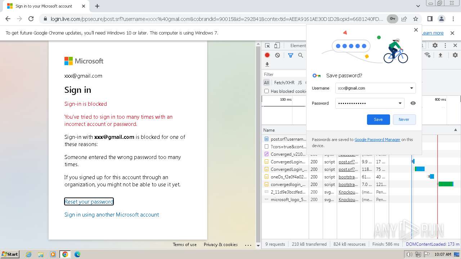Open DevTools three-dot customize menu
The image size is (461, 259).
[445, 46]
